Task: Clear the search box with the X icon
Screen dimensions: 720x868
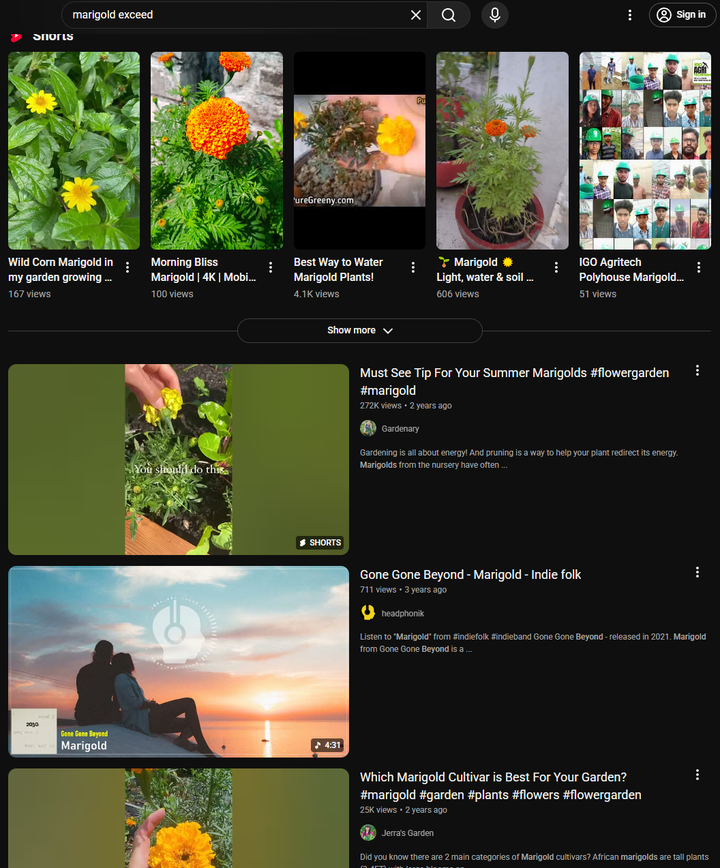Action: (415, 15)
